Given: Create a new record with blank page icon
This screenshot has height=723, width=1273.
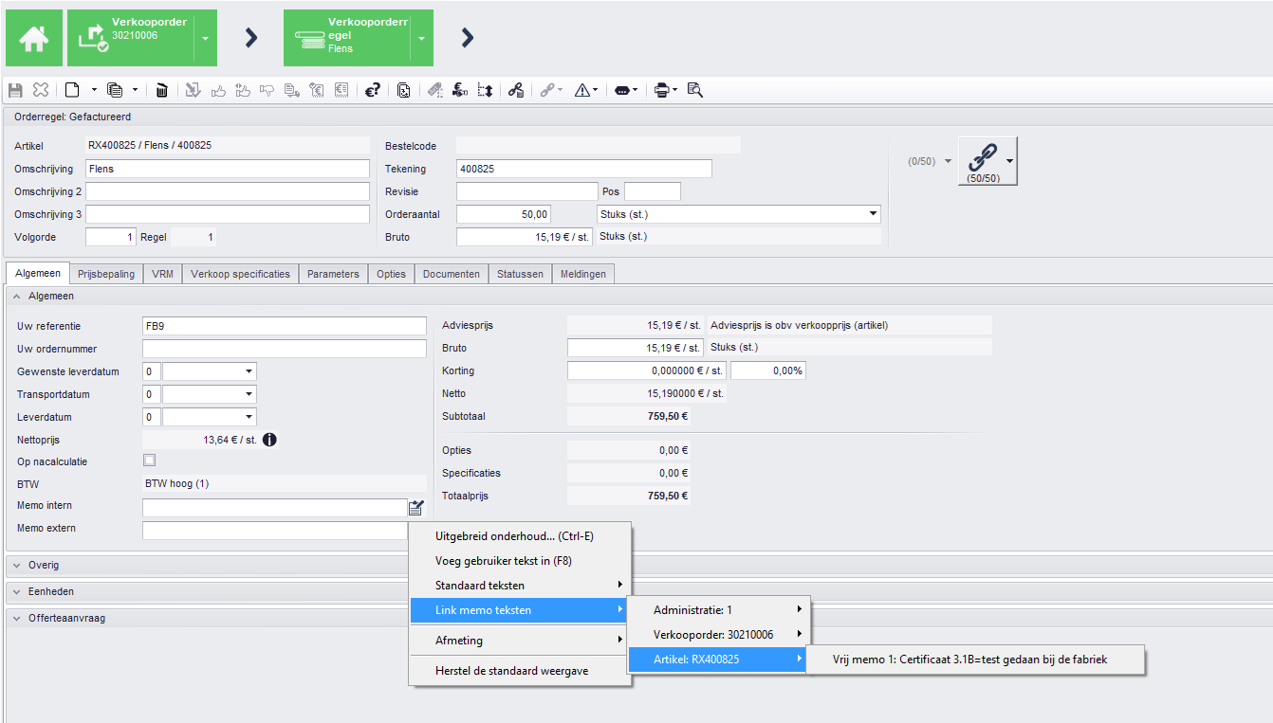Looking at the screenshot, I should click(72, 90).
